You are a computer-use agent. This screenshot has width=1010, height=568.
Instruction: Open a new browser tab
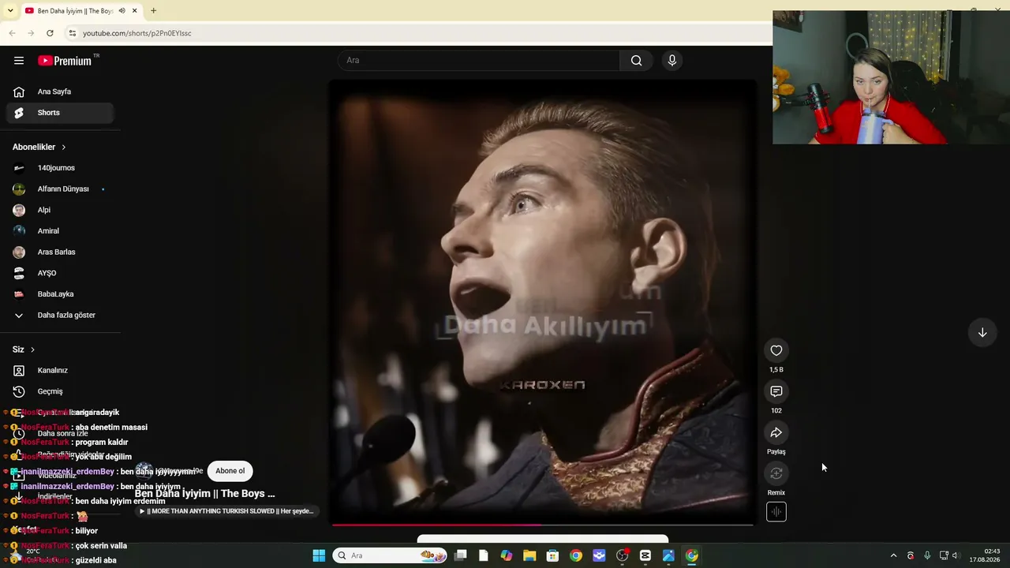click(x=153, y=11)
